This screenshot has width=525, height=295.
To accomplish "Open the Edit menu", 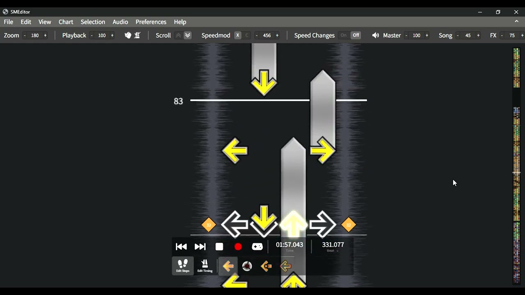I will coord(26,22).
